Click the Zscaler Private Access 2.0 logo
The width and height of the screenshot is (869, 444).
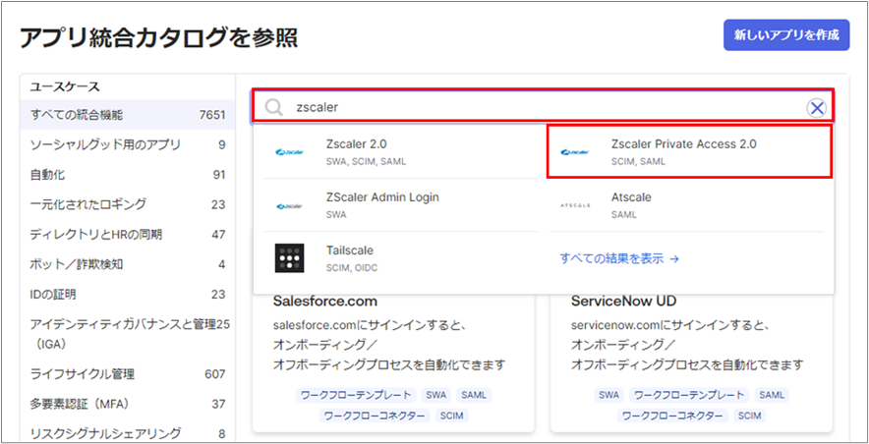[574, 152]
